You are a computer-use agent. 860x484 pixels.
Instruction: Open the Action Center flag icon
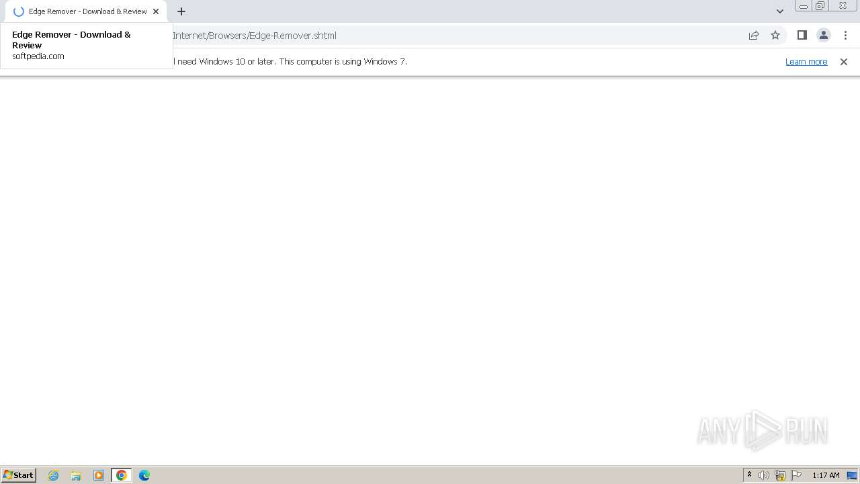796,475
